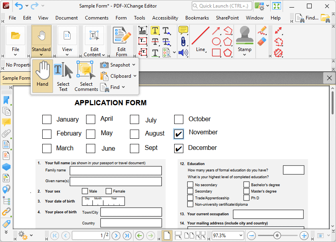The image size is (336, 242).
Task: Click the Edit Form tool
Action: [x=122, y=42]
